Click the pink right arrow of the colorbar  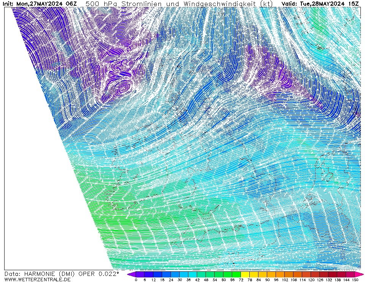point(359,274)
